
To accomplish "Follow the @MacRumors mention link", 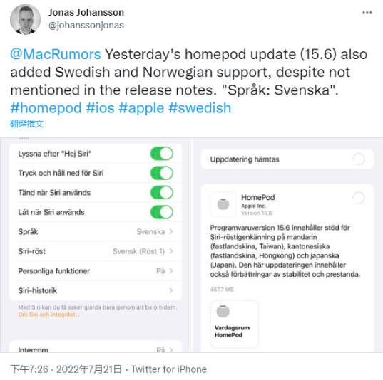I will click(56, 54).
